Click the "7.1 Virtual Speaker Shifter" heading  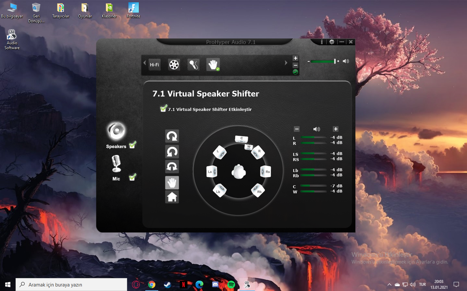click(206, 94)
